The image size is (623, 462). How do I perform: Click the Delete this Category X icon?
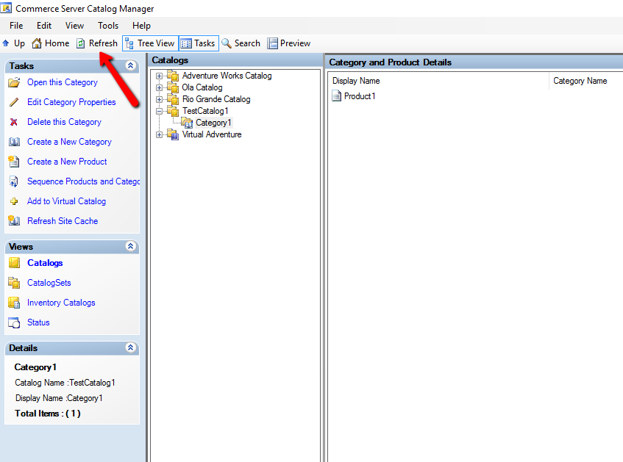pyautogui.click(x=14, y=122)
